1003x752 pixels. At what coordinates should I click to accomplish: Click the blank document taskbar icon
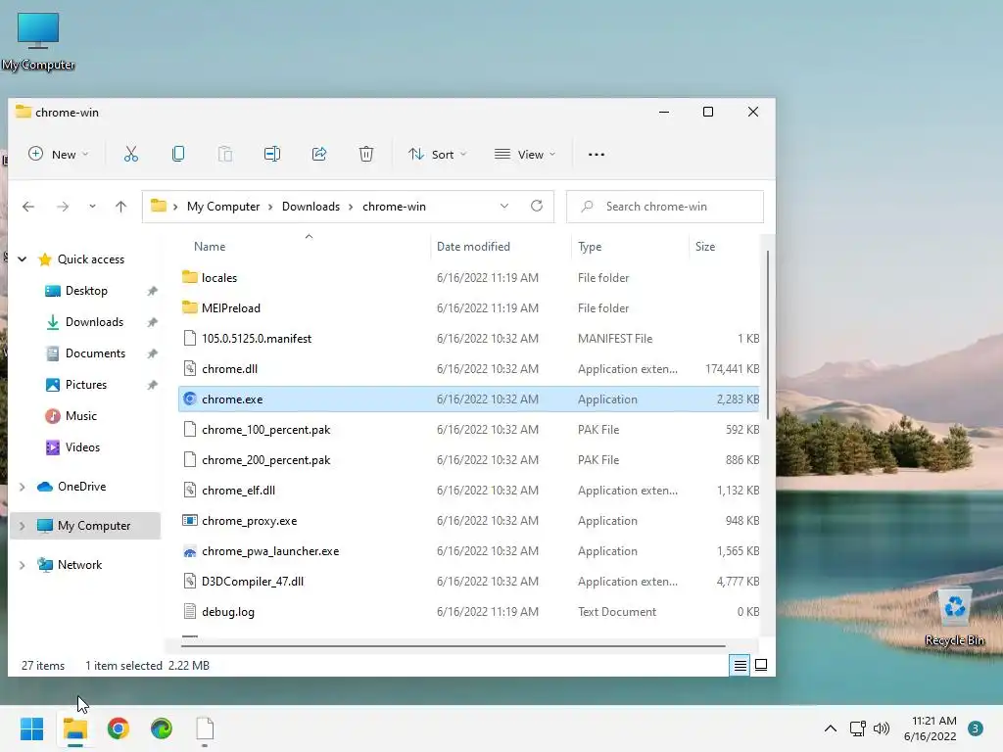click(205, 728)
